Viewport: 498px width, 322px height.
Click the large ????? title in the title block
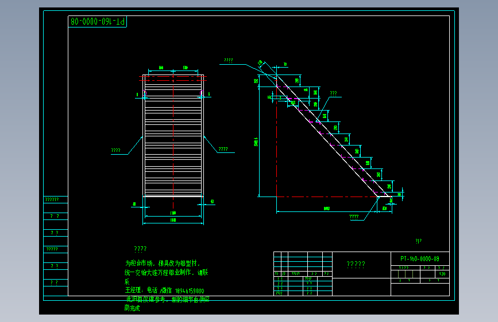(x=356, y=264)
